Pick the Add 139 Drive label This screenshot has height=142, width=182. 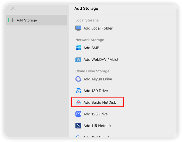tap(96, 91)
